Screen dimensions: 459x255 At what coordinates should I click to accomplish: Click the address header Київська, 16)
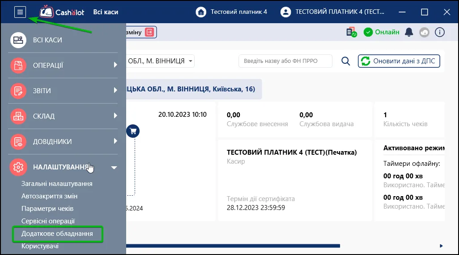(234, 89)
